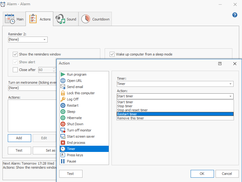Select Stop and reset timer option

coord(132,110)
